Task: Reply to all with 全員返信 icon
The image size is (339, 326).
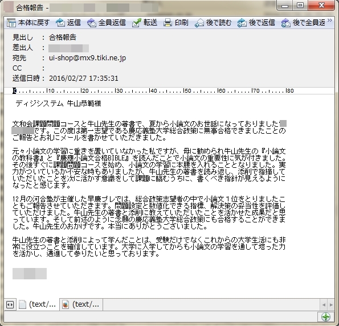Action: (x=92, y=23)
